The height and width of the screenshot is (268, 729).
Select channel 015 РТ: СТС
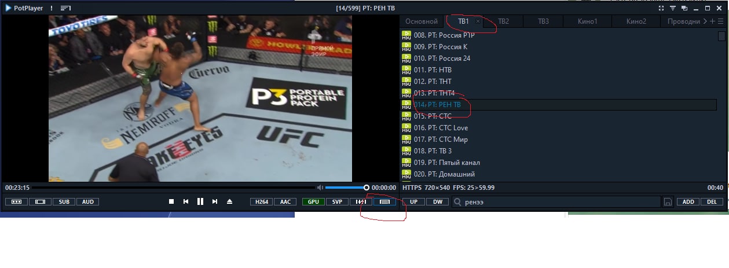point(559,116)
